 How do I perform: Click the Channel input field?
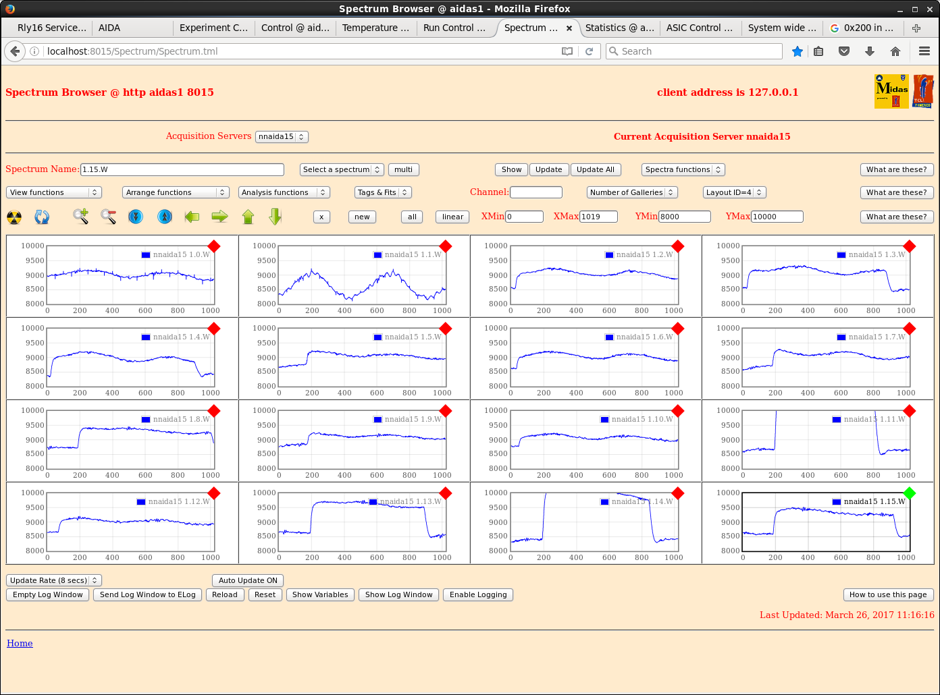(536, 192)
